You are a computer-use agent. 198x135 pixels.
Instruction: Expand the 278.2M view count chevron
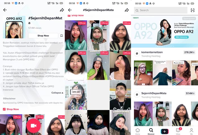click(189, 52)
